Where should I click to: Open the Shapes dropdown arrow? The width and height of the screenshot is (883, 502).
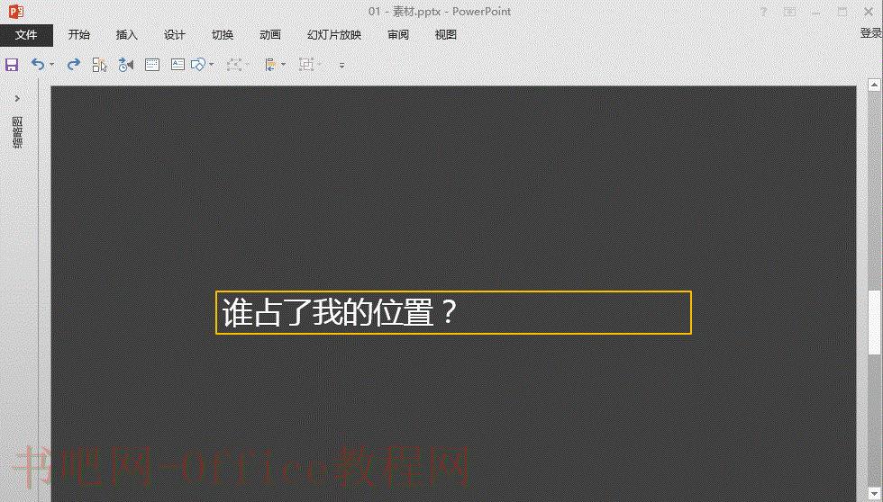tap(211, 65)
